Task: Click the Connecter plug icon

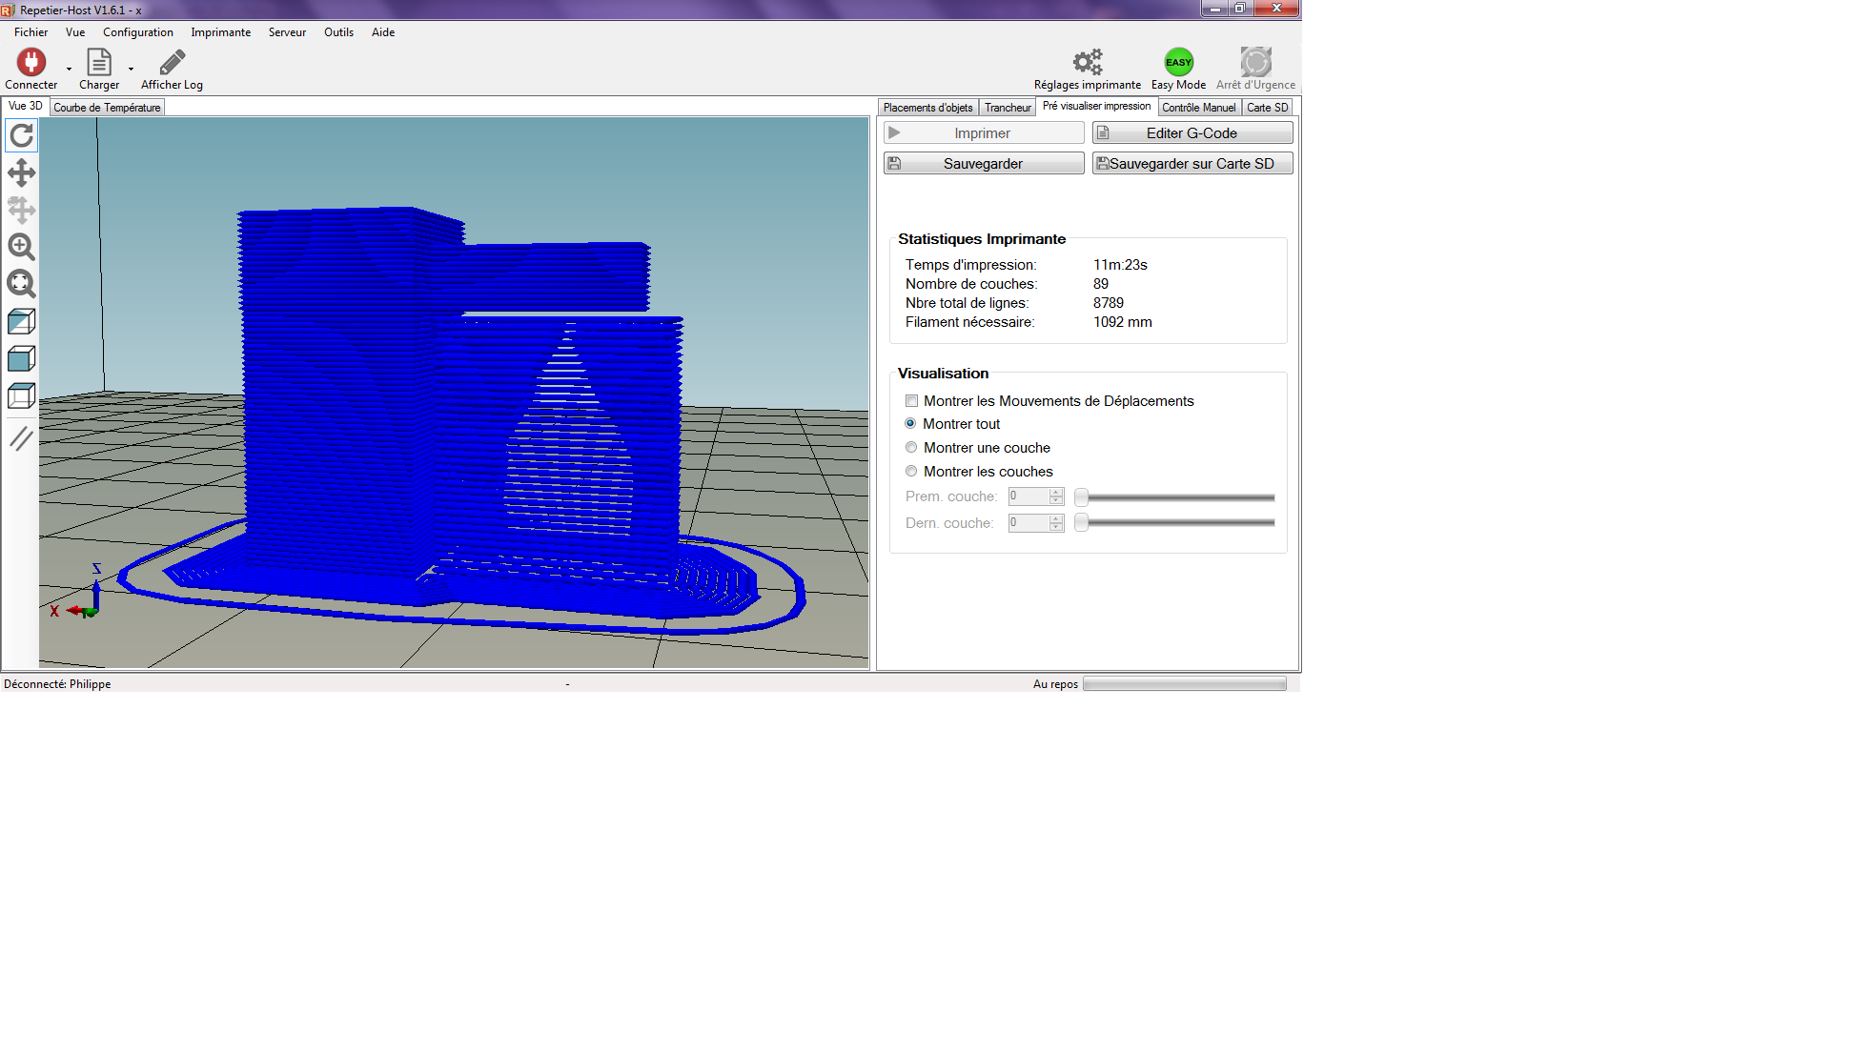Action: 31,63
